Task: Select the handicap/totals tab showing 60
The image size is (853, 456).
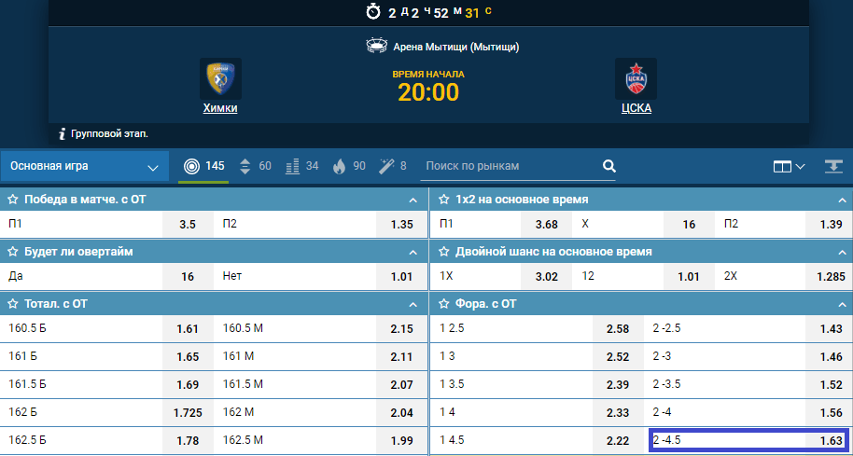Action: (x=256, y=166)
